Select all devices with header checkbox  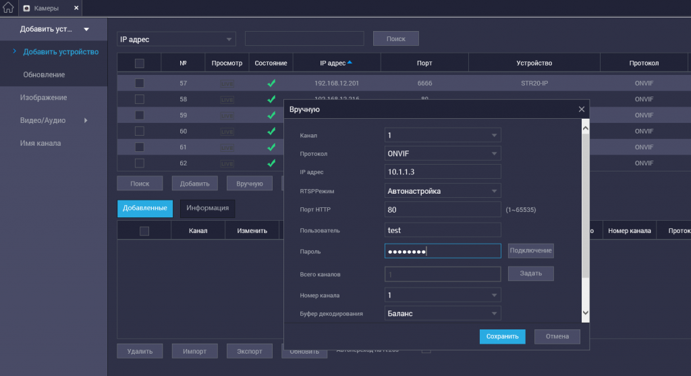click(x=140, y=63)
